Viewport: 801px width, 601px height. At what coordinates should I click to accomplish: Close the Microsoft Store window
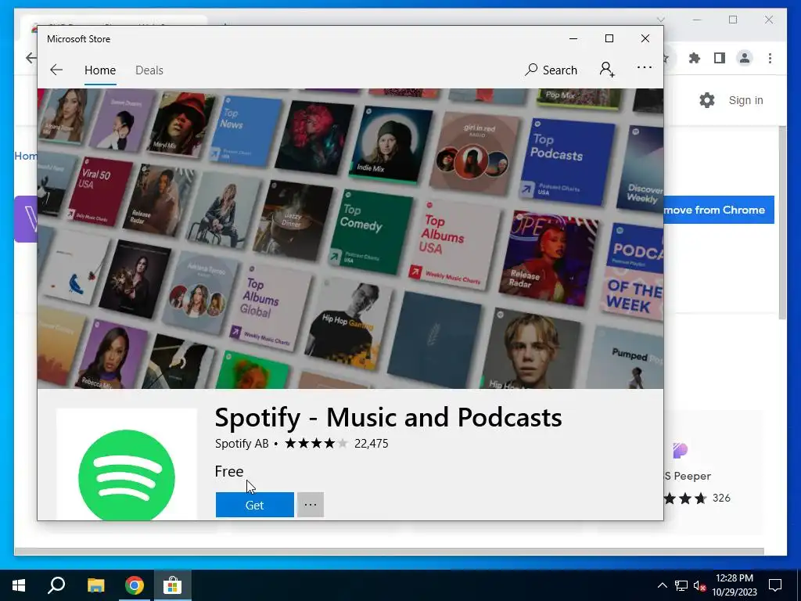[645, 38]
